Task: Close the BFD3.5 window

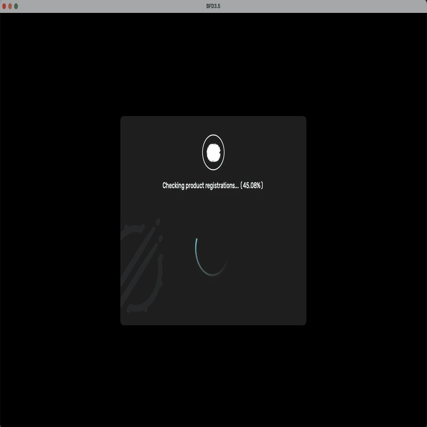Action: (4, 6)
